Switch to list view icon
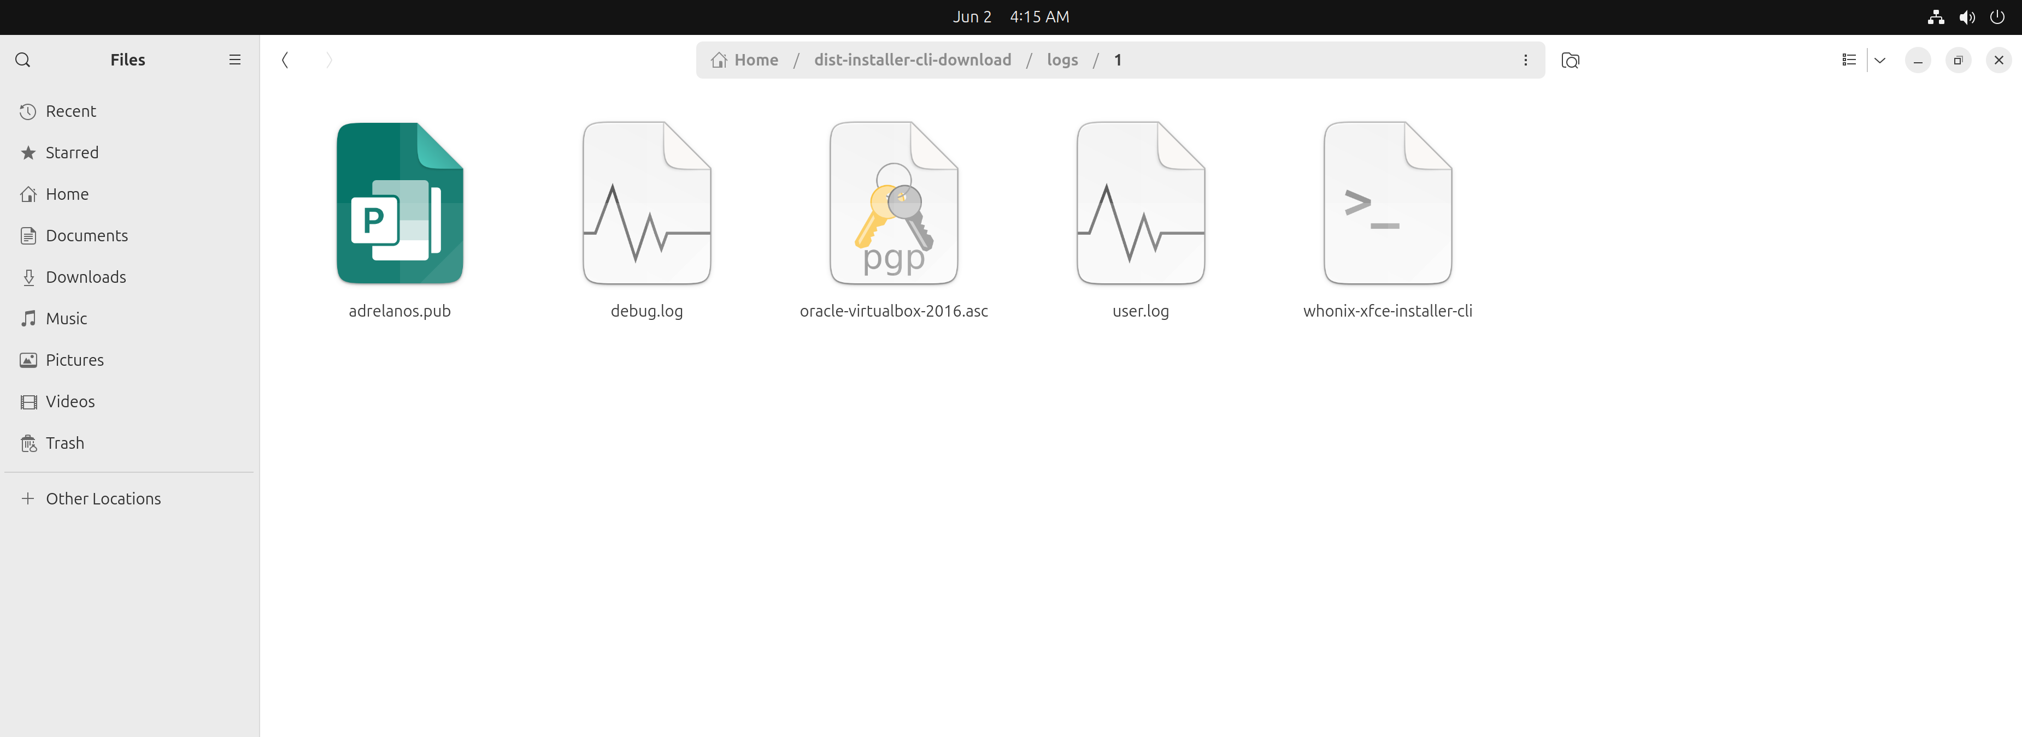Image resolution: width=2022 pixels, height=737 pixels. [1849, 60]
